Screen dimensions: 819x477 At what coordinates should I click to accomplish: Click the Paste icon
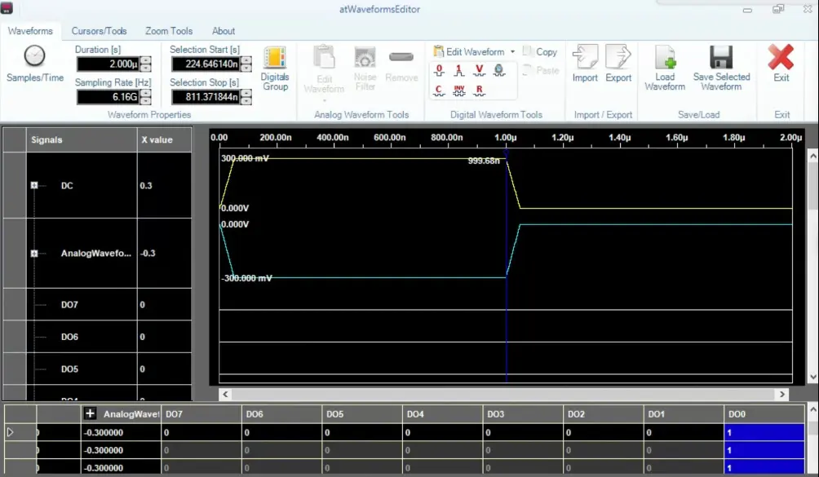528,70
